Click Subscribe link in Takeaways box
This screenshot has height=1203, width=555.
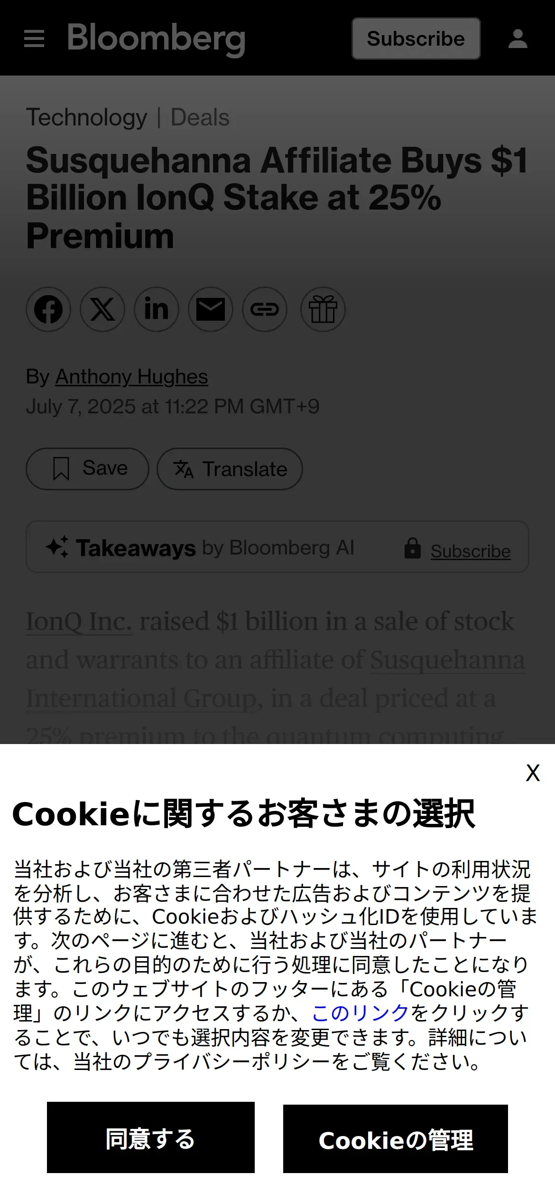coord(471,551)
